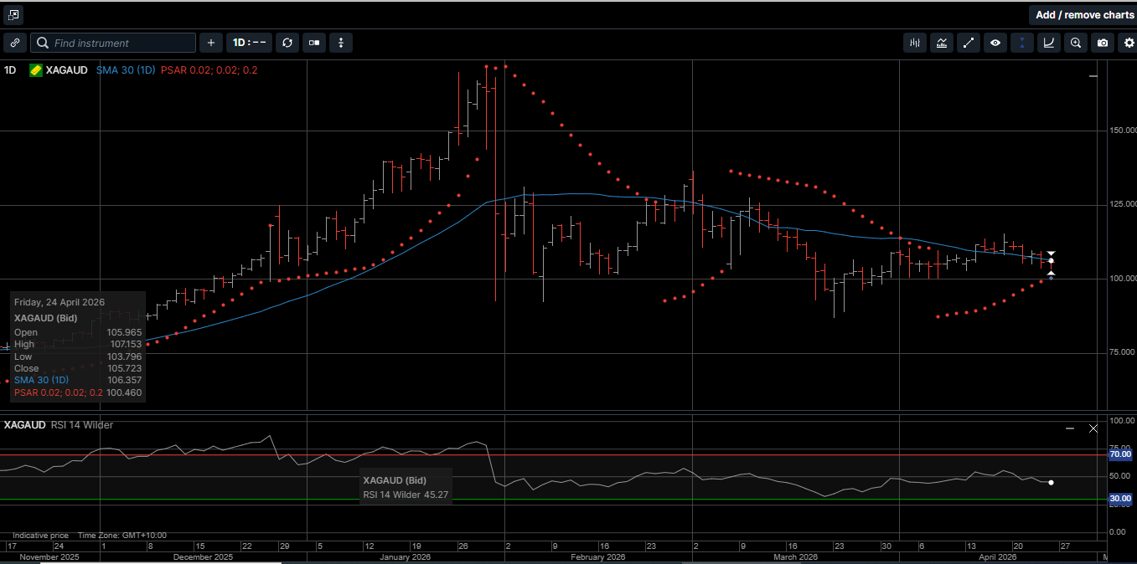This screenshot has width=1137, height=564.
Task: Open the more options vertical dots menu
Action: coord(341,43)
